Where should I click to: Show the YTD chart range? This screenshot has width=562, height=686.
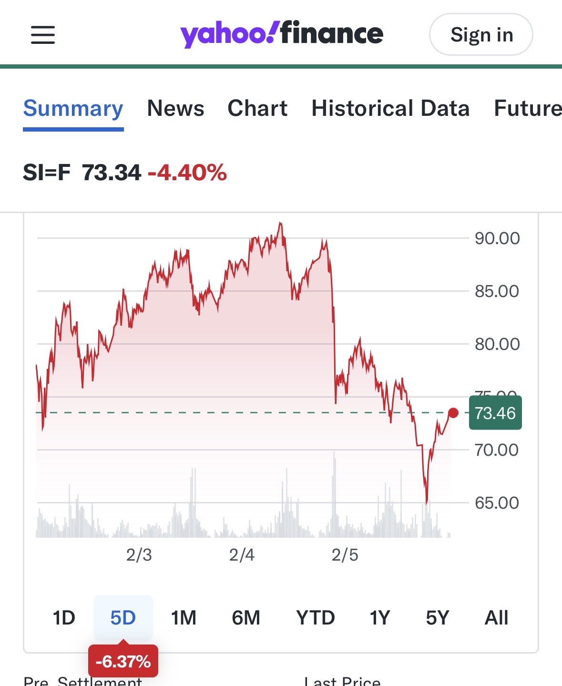(315, 618)
